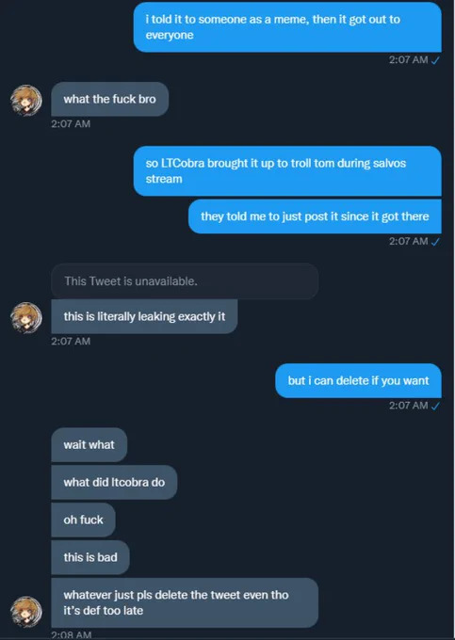The height and width of the screenshot is (640, 455).
Task: Click 'this is literally leaking exactly it' bubble
Action: click(144, 316)
